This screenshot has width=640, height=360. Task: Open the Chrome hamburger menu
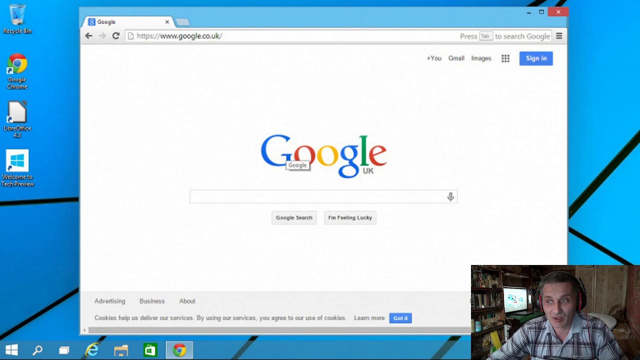pos(559,36)
